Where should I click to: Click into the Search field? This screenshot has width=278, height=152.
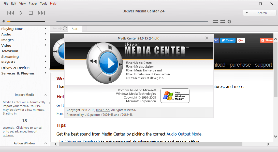pos(262,13)
